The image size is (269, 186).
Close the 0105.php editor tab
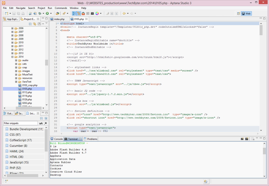pyautogui.click(x=86, y=19)
